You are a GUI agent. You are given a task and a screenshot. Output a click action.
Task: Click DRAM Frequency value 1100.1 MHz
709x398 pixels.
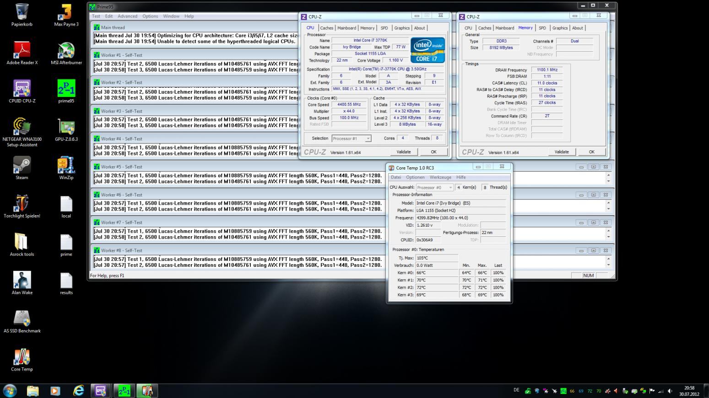point(547,70)
